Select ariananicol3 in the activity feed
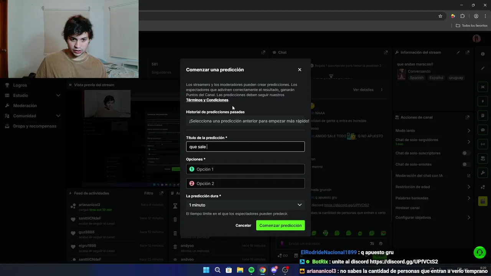This screenshot has width=491, height=276. (89, 205)
